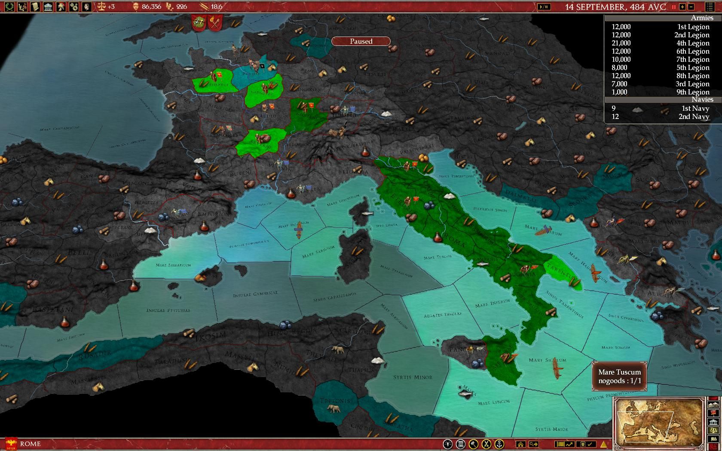Select the fleet in Mare Siculum
Screen dimensions: 722x451
(557, 369)
